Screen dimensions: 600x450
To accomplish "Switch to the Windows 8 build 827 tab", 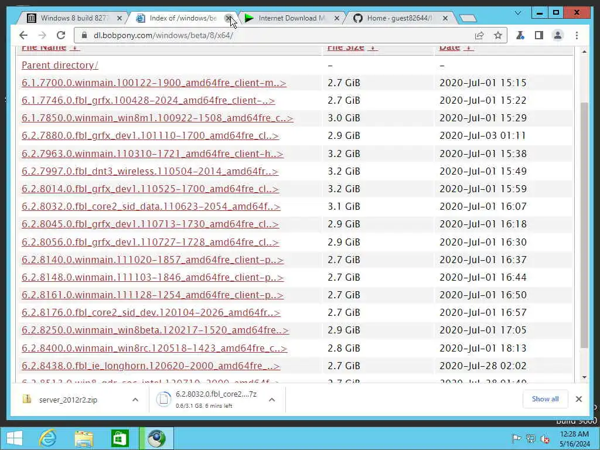I will [x=73, y=18].
